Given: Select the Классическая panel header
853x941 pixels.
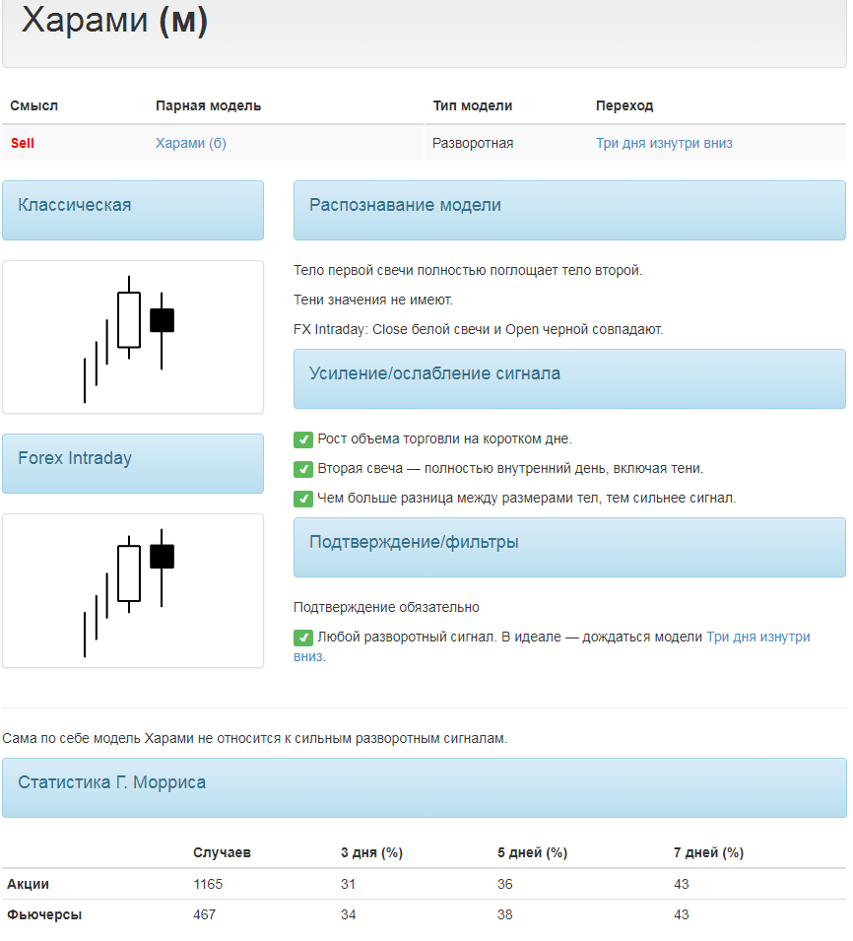Looking at the screenshot, I should (x=133, y=211).
